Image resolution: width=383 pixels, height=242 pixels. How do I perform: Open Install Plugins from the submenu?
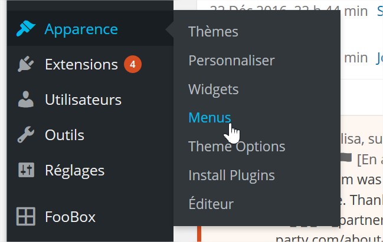coord(231,175)
